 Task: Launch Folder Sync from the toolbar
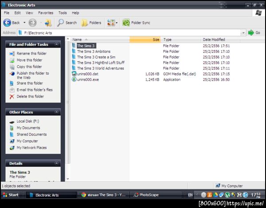click(137, 23)
